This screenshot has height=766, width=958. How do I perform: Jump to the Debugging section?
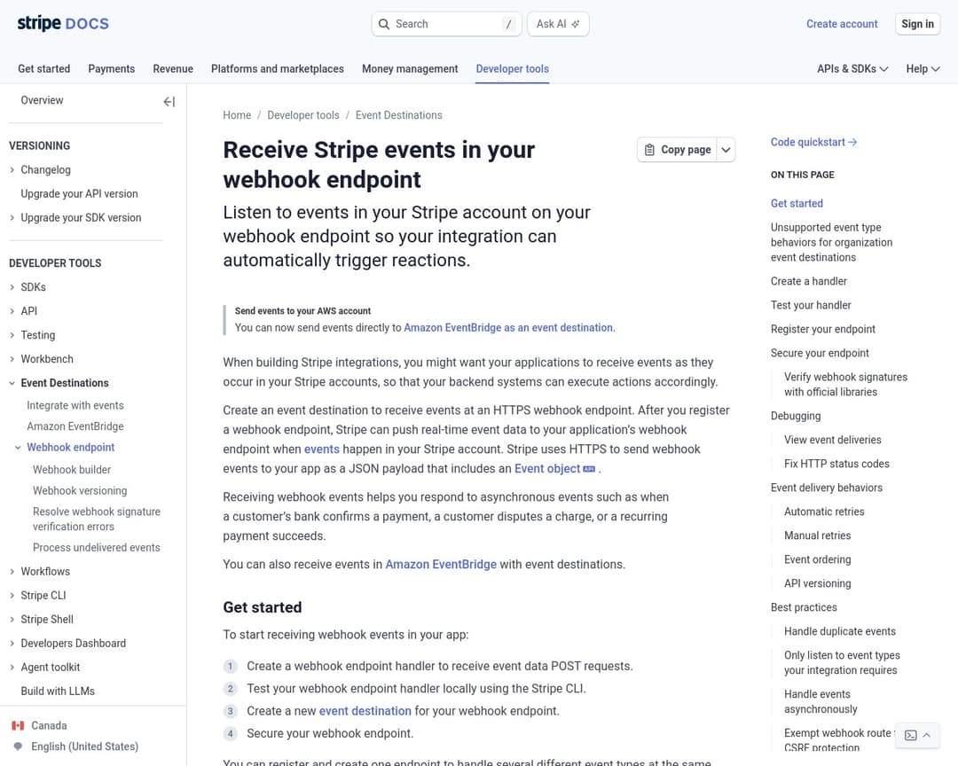[x=796, y=416]
